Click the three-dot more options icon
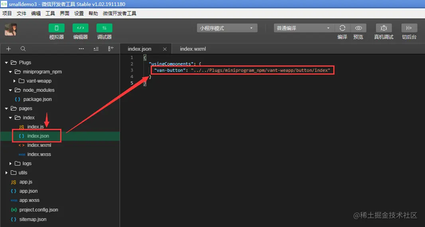This screenshot has height=227, width=425. pyautogui.click(x=81, y=49)
